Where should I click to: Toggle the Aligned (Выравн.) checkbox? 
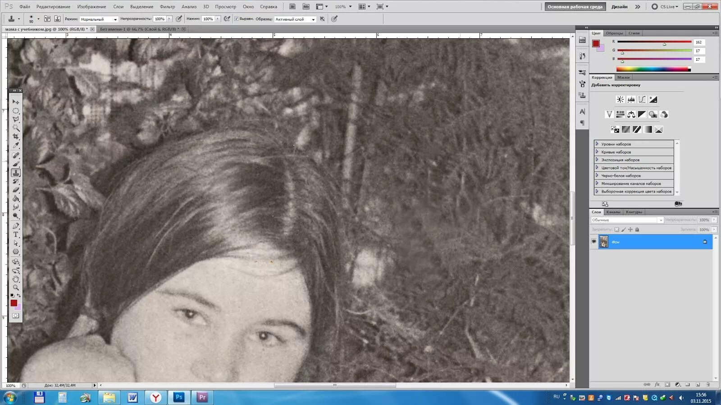(237, 19)
